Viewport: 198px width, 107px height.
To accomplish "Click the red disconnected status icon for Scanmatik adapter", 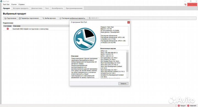I will [x=8, y=29].
